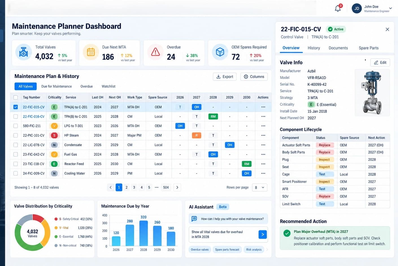Export the maintenance plan

click(x=225, y=77)
